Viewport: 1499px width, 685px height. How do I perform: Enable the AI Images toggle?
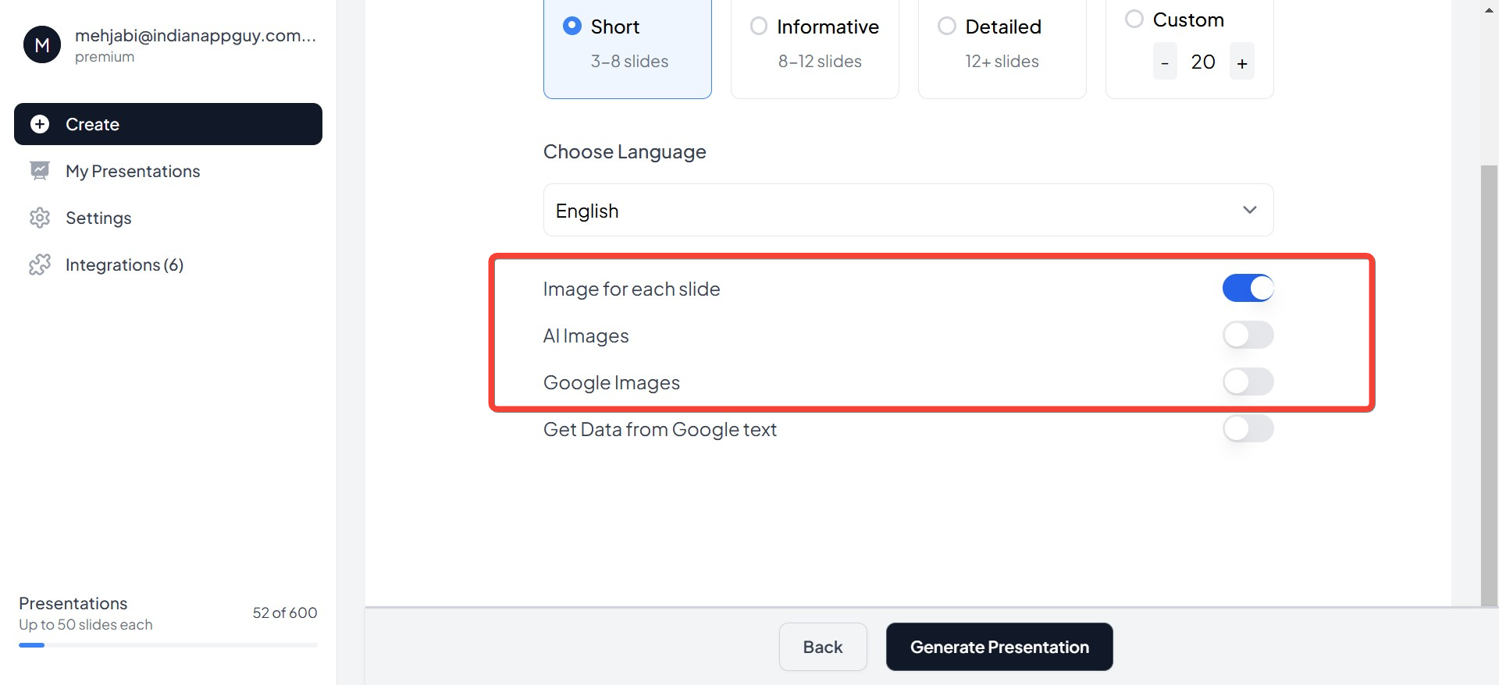(x=1248, y=335)
